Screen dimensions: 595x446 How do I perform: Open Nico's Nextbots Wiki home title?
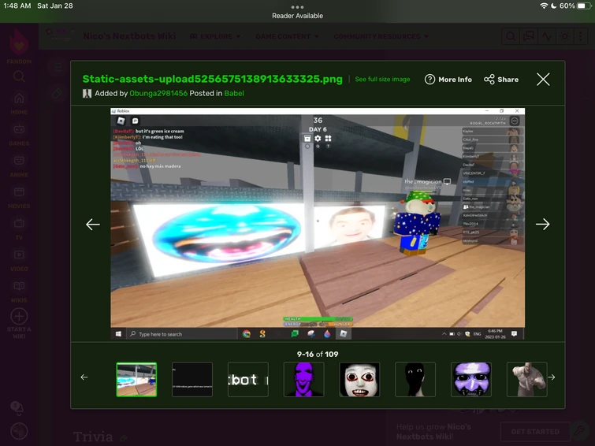129,36
